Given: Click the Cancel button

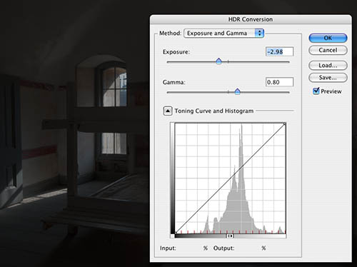Looking at the screenshot, I should 328,50.
